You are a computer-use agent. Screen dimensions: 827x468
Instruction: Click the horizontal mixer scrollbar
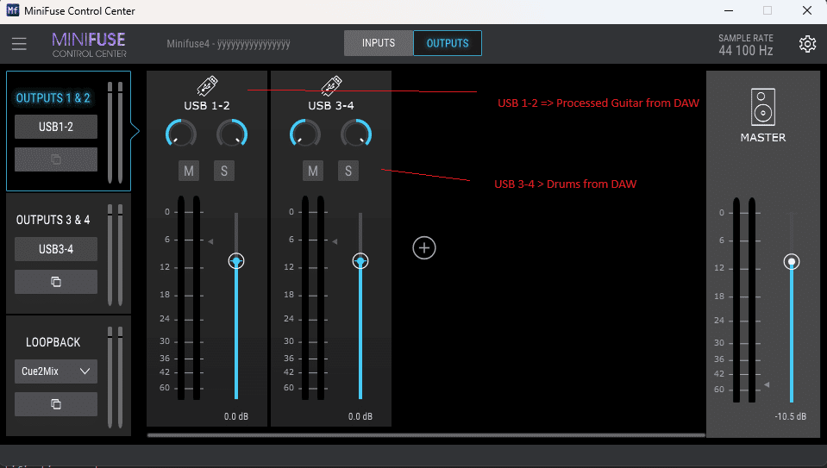[x=426, y=435]
